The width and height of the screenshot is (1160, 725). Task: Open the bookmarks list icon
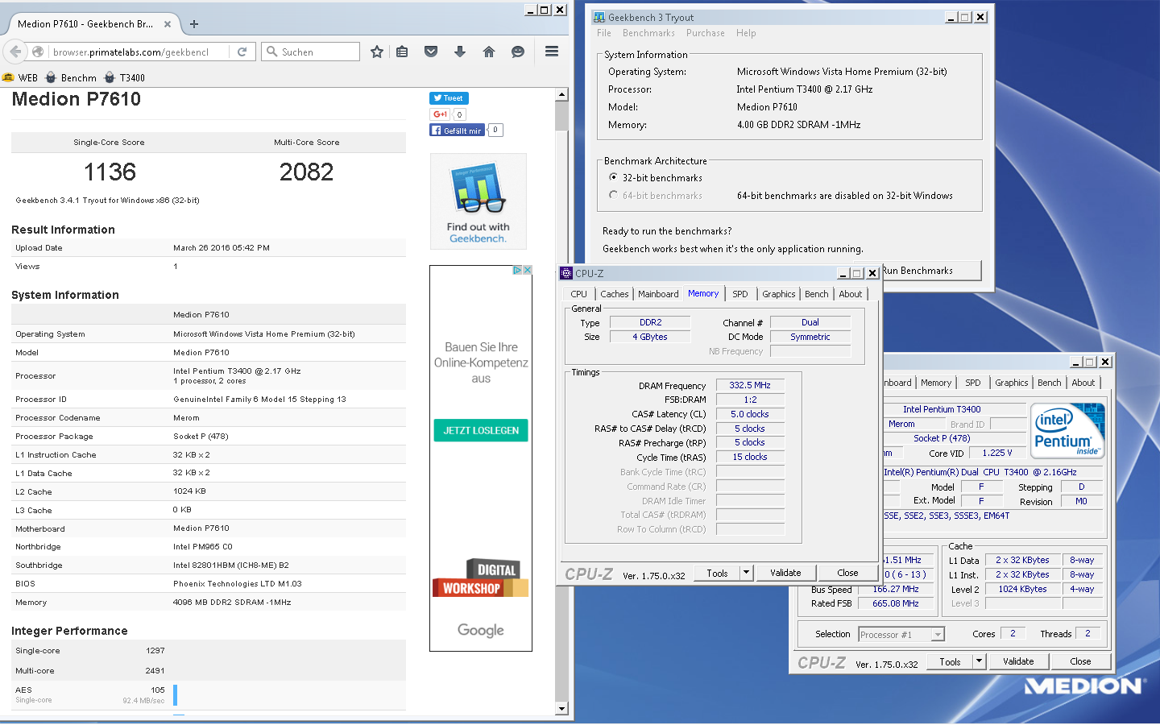[x=402, y=52]
